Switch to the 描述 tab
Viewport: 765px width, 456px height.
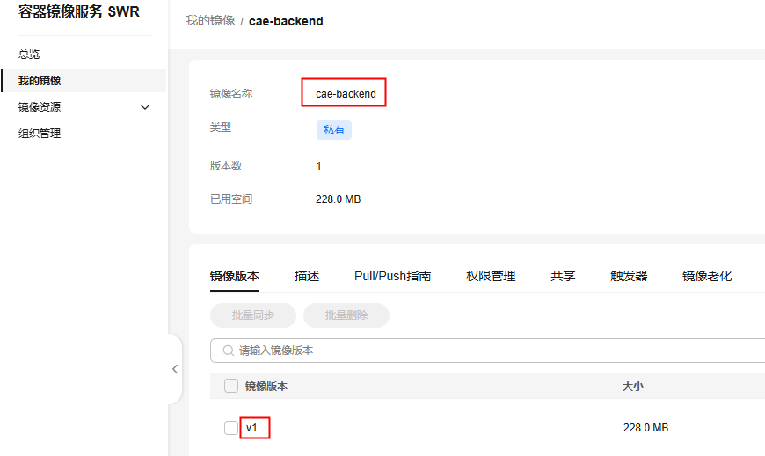pos(307,276)
